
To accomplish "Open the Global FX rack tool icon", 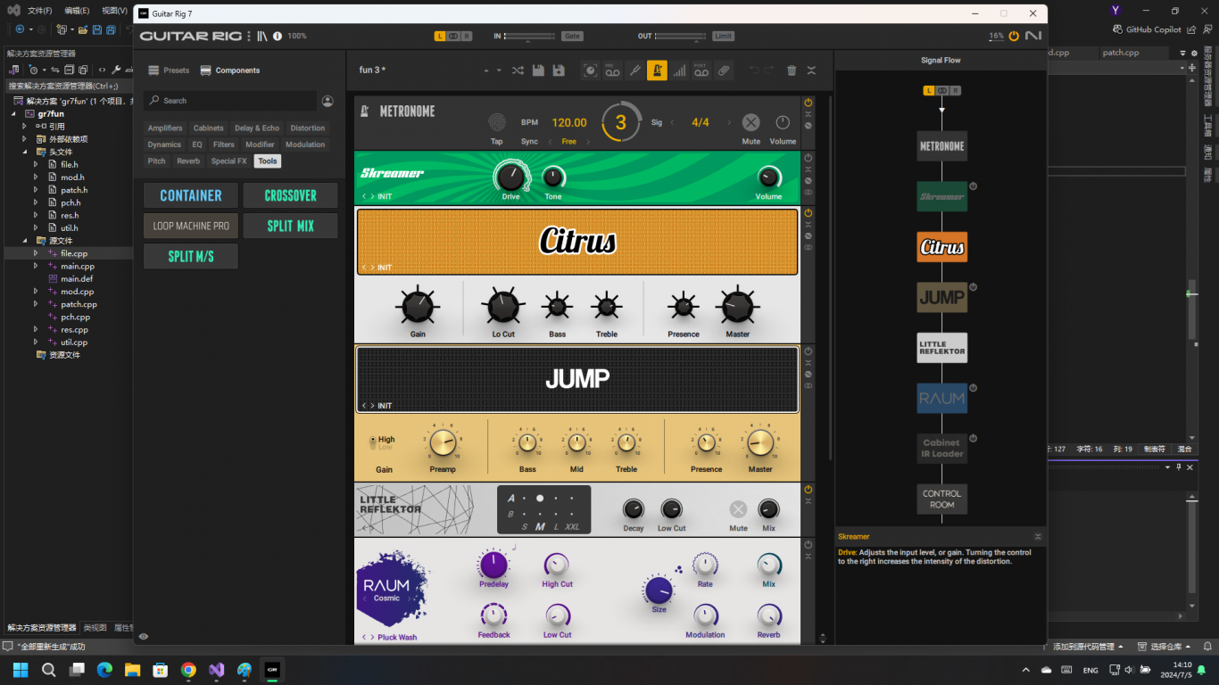I will 590,70.
